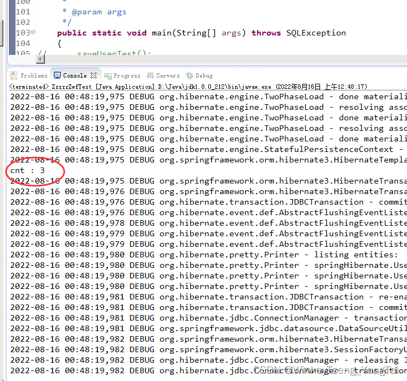Click the Servers tab icon
The width and height of the screenshot is (407, 381).
tap(150, 75)
